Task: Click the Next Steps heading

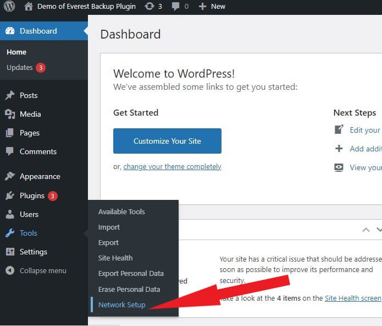Action: (355, 113)
